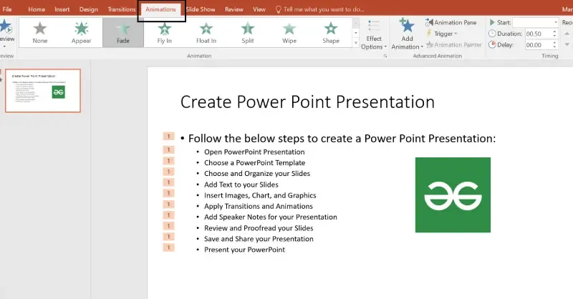Screen dimensions: 573x299
Task: Open the Animation Pane
Action: pos(451,23)
